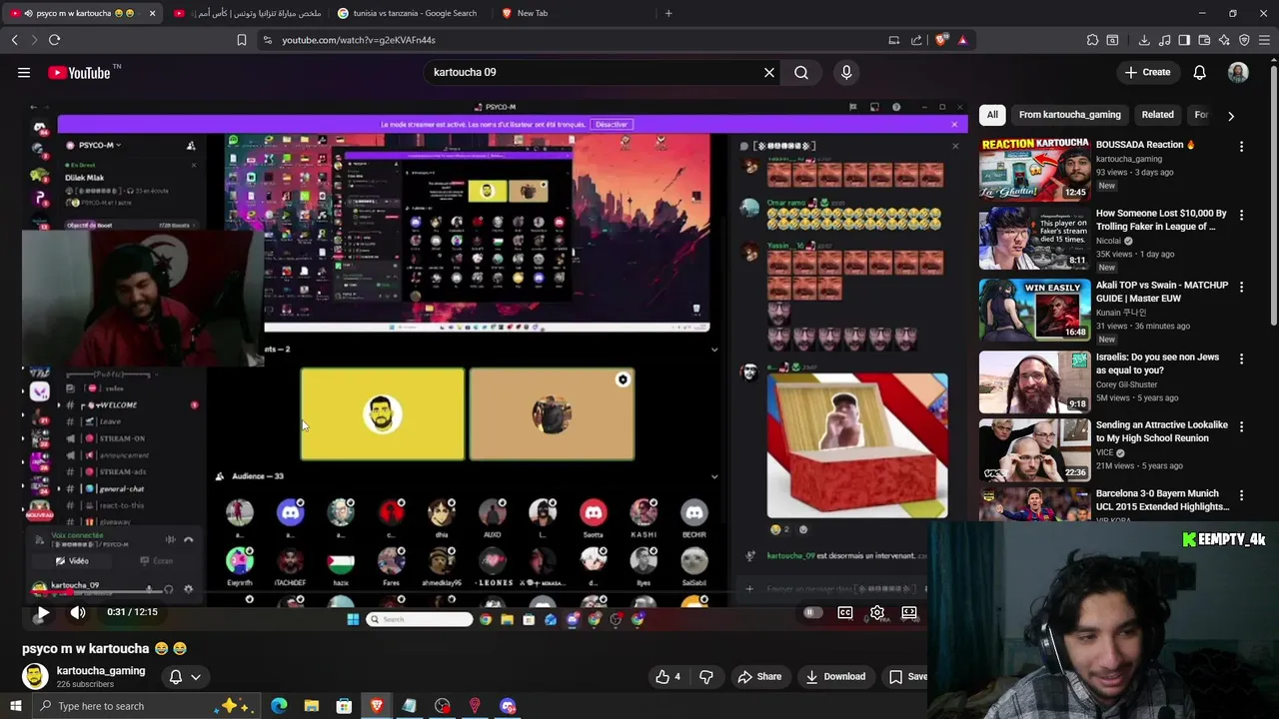Dislike the video

[706, 676]
